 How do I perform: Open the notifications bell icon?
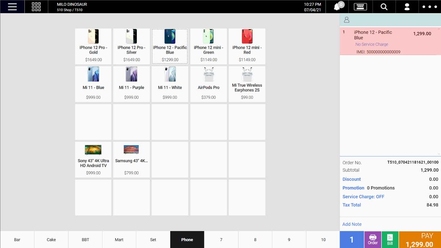(337, 7)
